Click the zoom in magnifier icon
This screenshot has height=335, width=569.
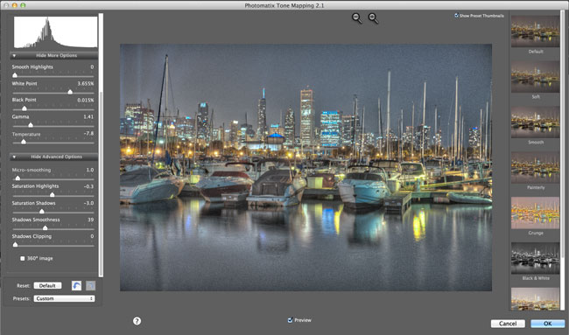(x=373, y=18)
